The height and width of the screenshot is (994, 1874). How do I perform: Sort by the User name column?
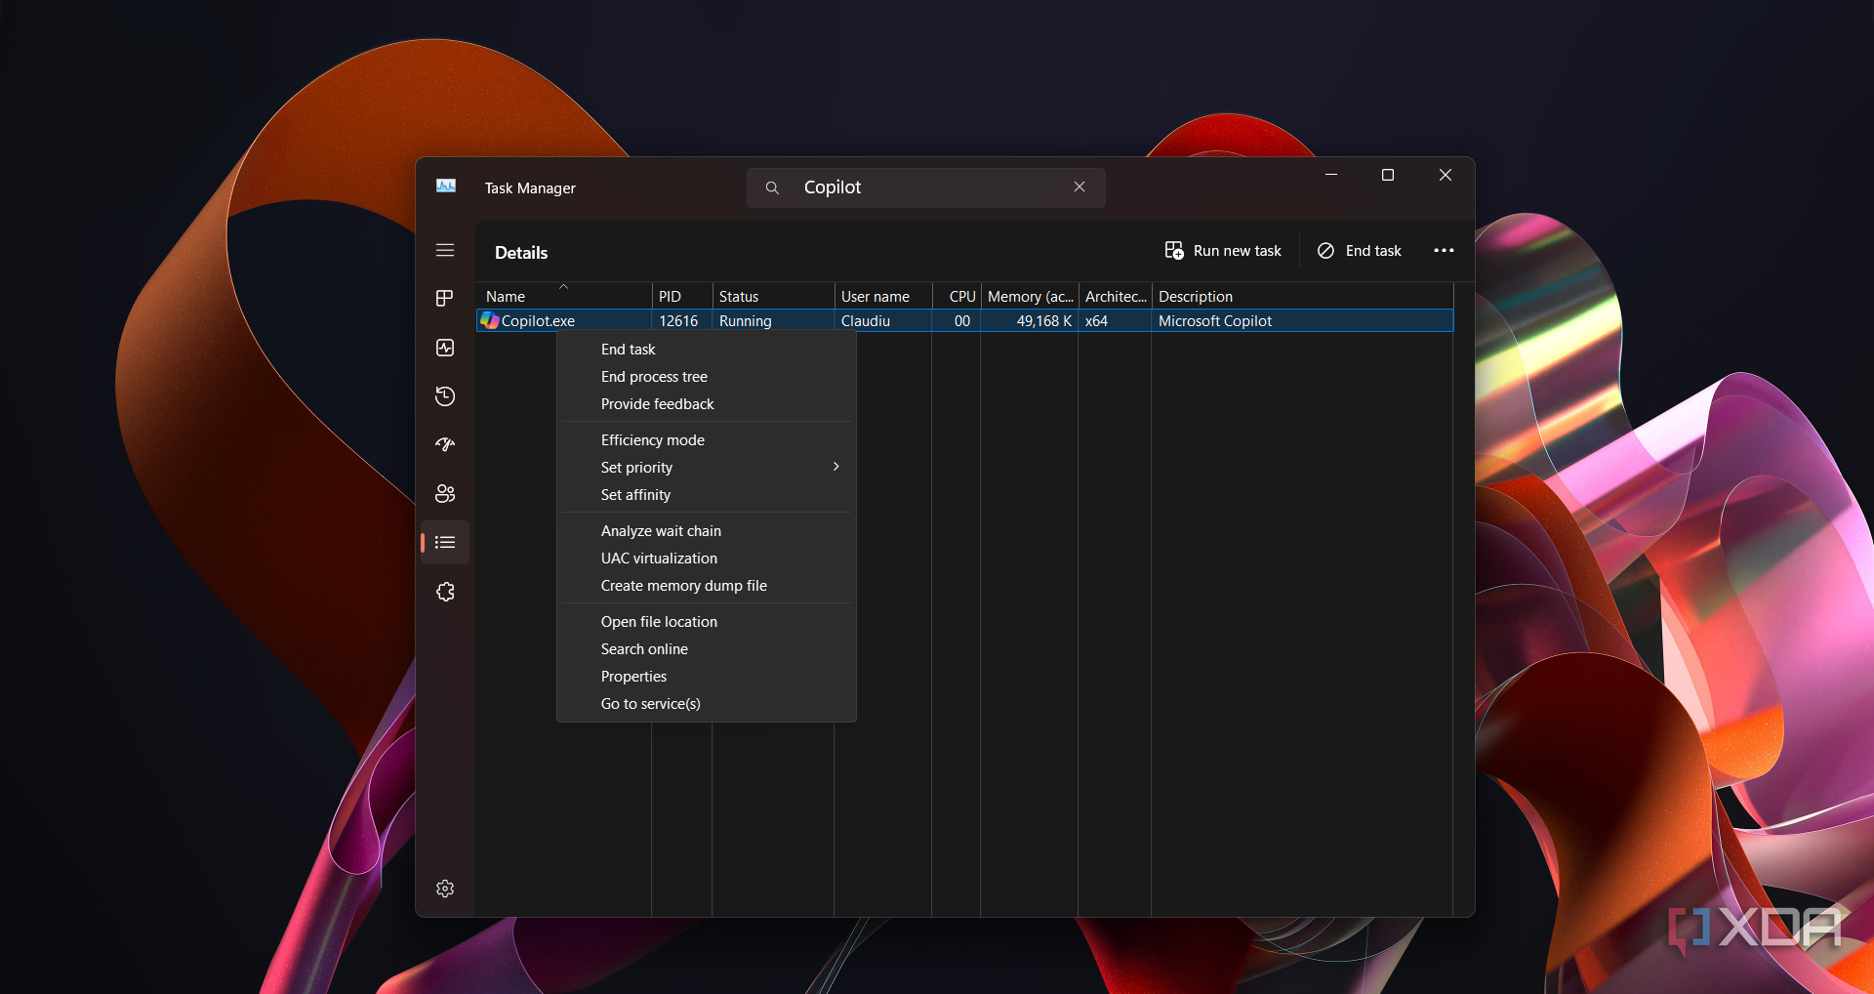pyautogui.click(x=883, y=296)
